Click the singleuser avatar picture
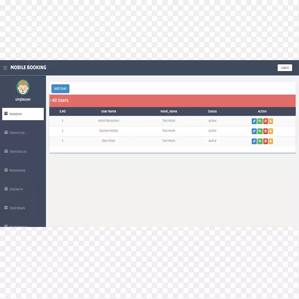 pyautogui.click(x=23, y=87)
